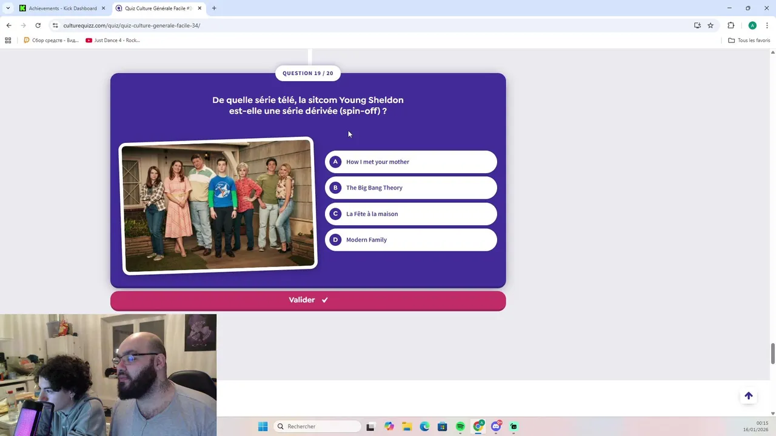Screen dimensions: 776x436
Task: Click the Young Sheldon cast photo
Action: coord(218,205)
